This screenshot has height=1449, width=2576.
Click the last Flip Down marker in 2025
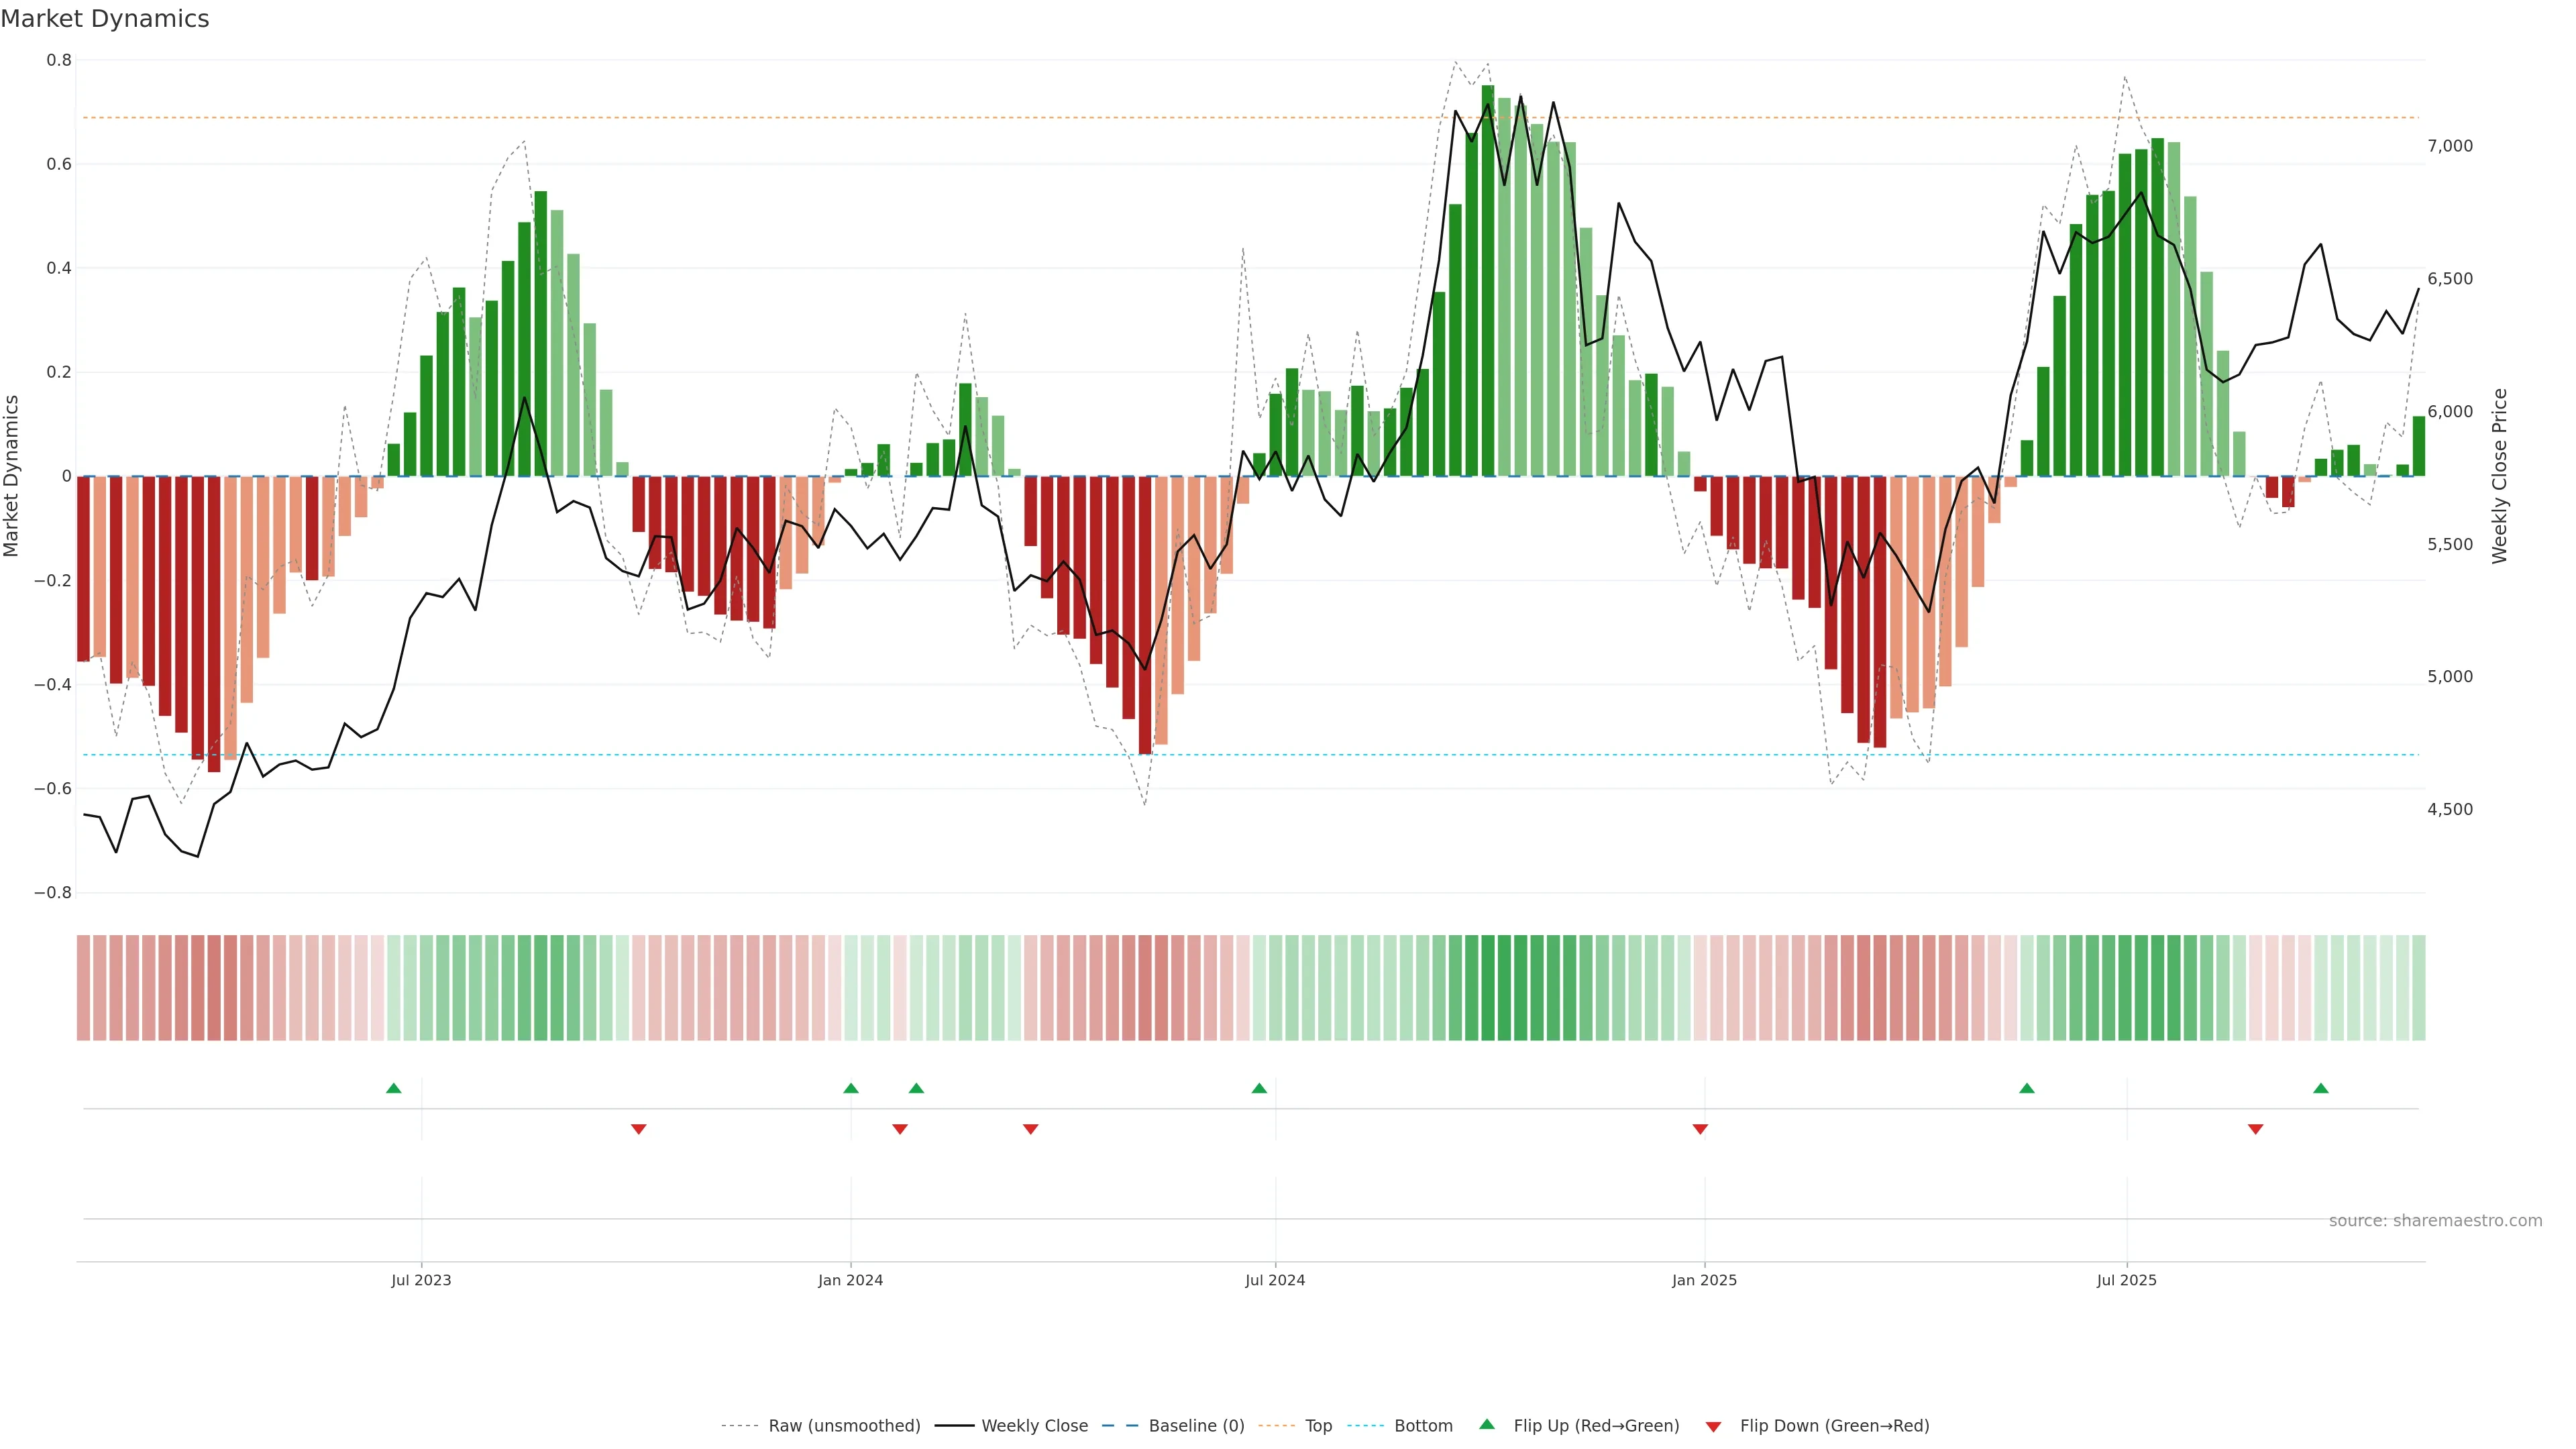coord(2255,1129)
